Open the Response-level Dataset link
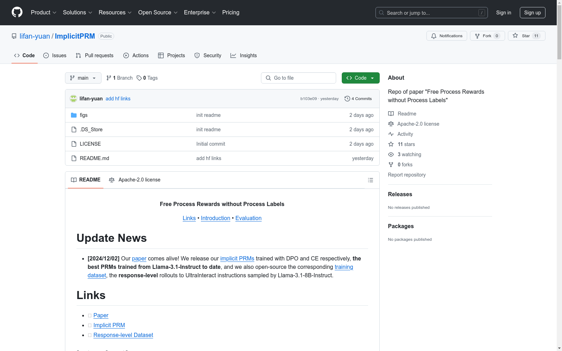This screenshot has height=351, width=562. [123, 335]
